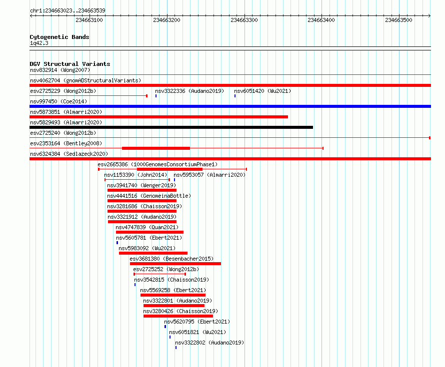445x367 pixels.
Task: Select nsv3941740 (Wenger2019) variant label
Action: tap(141, 185)
